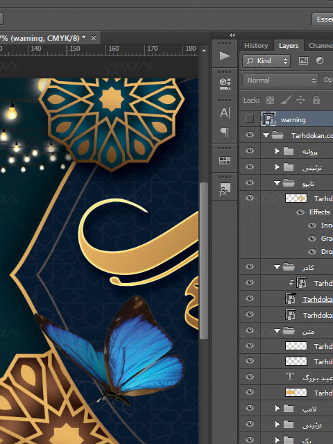Close the warning document tab

[94, 37]
